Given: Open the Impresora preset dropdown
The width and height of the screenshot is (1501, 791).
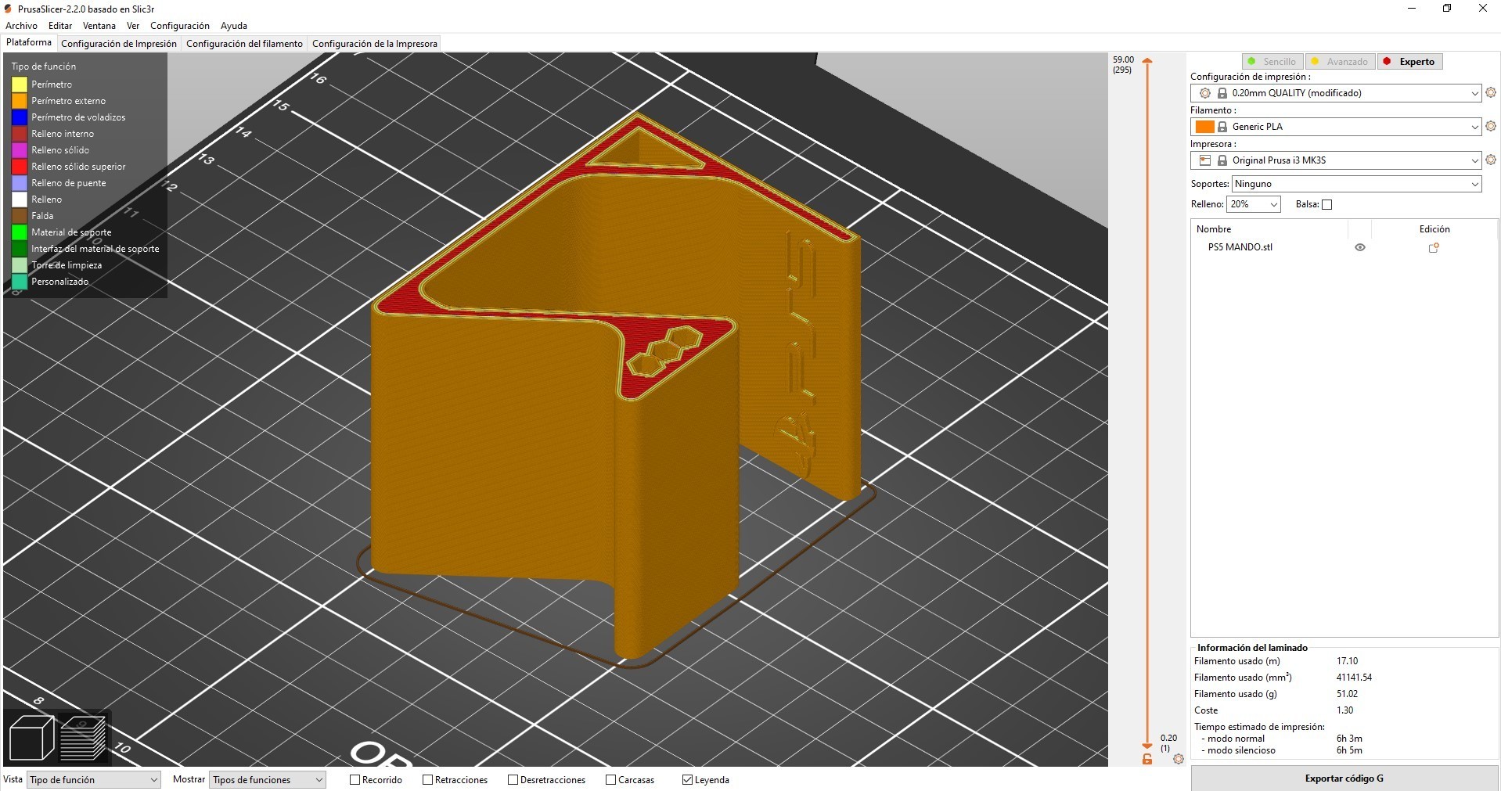Looking at the screenshot, I should (x=1336, y=160).
